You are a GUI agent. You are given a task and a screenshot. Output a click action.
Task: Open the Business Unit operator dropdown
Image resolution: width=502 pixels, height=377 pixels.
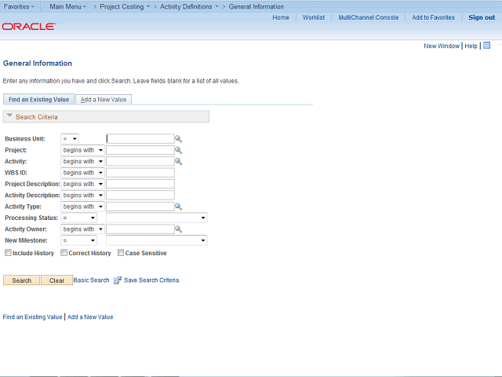70,139
